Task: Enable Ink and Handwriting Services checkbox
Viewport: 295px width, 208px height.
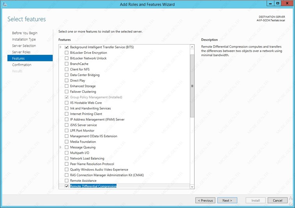Action: pyautogui.click(x=66, y=108)
